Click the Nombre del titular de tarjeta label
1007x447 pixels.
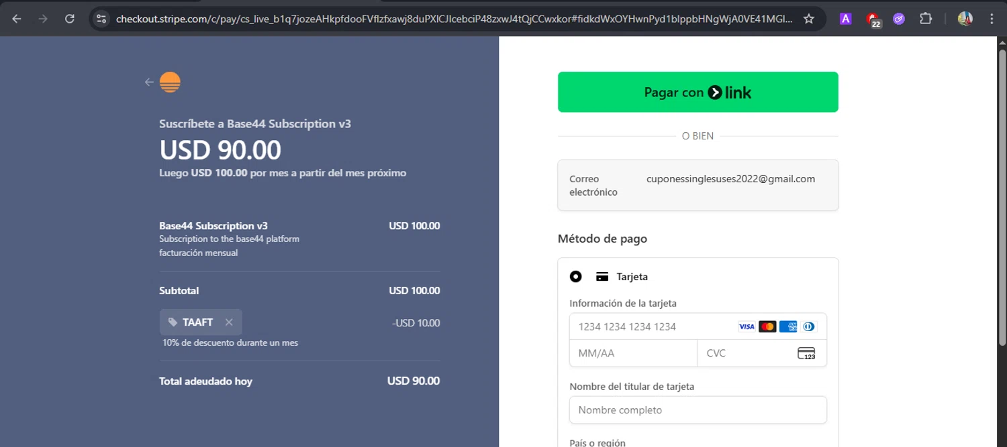coord(632,387)
